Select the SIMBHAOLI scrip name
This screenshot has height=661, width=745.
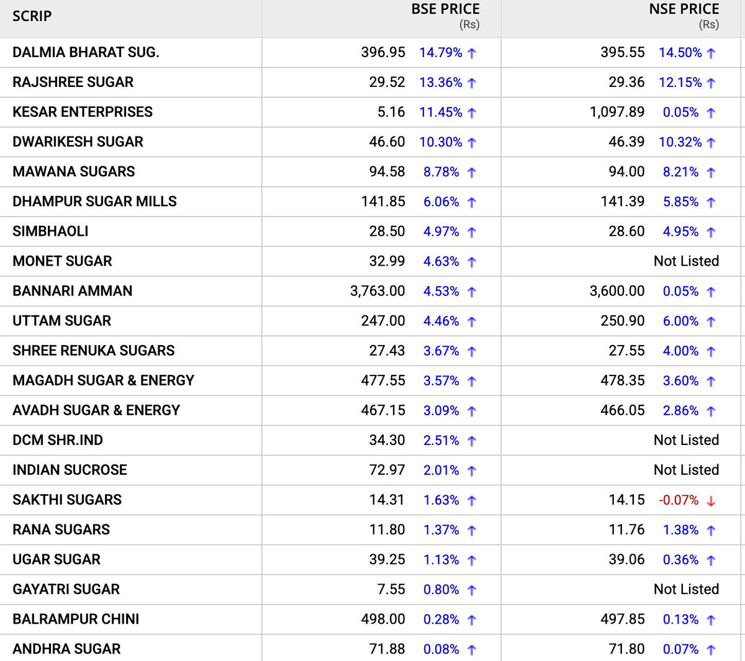point(50,231)
